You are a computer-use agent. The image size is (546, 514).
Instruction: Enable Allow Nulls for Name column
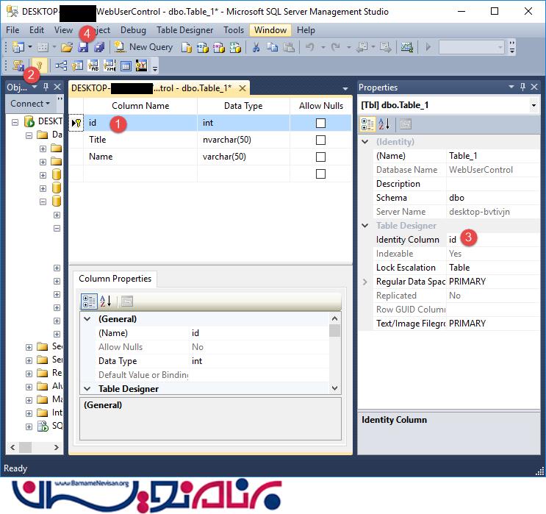click(320, 157)
